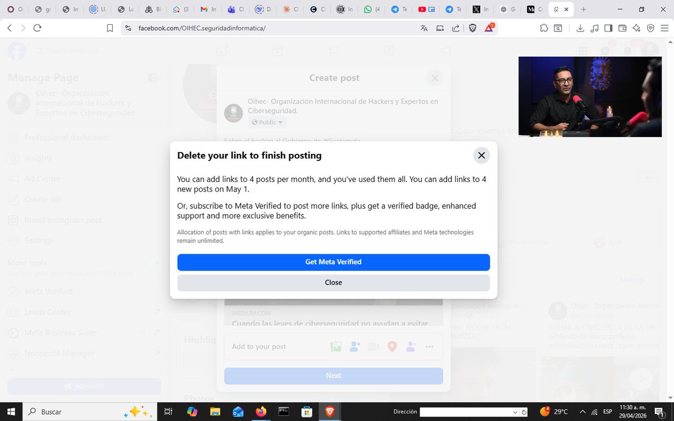Viewport: 674px width, 421px height.
Task: Switch to the Medium tab
Action: pos(535,10)
